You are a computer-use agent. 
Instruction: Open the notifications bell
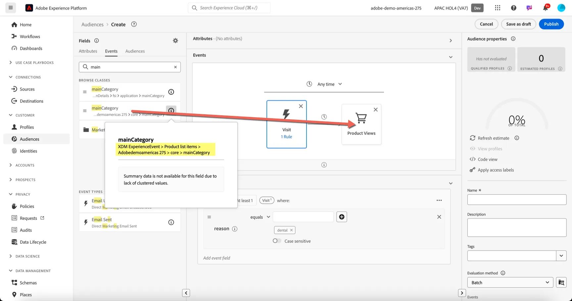tap(546, 8)
